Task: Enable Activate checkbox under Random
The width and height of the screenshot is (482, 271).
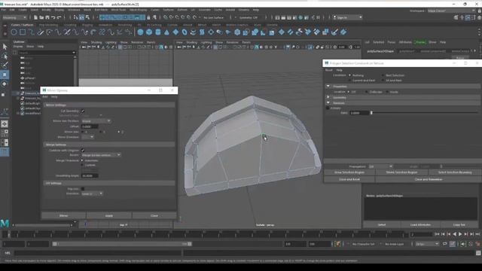Action: [328, 108]
